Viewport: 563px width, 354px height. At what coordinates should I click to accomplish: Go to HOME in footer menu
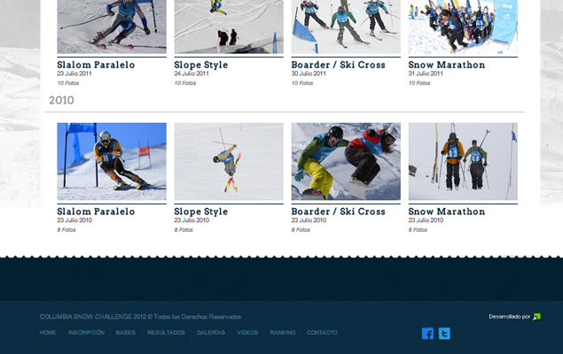pos(48,333)
